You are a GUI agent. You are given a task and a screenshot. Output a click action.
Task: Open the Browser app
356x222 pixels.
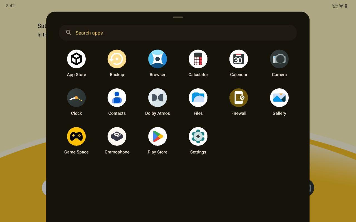157,59
